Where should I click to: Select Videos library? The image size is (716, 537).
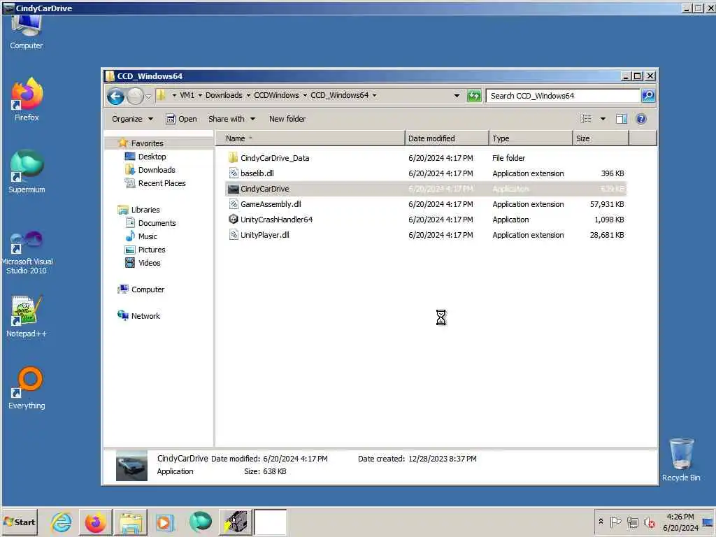pos(150,263)
